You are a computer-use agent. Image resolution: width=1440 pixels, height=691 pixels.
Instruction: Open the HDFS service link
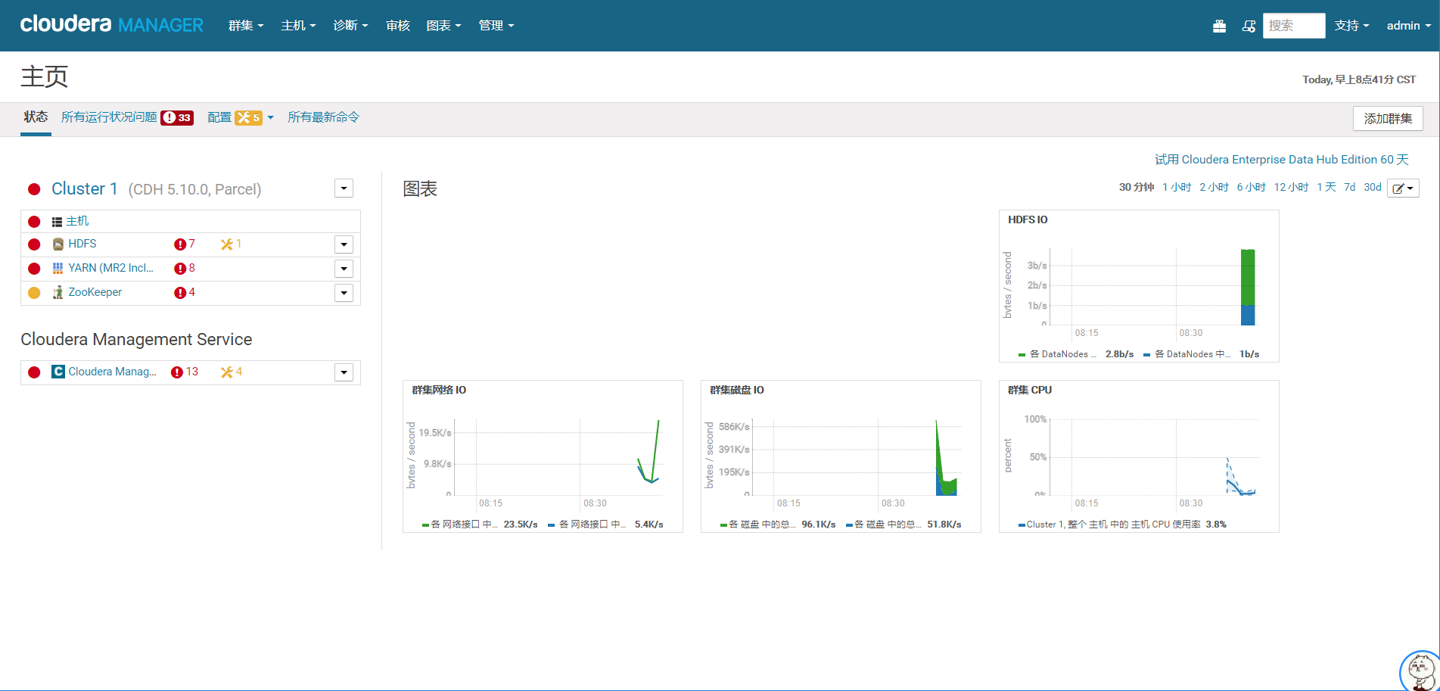click(82, 244)
